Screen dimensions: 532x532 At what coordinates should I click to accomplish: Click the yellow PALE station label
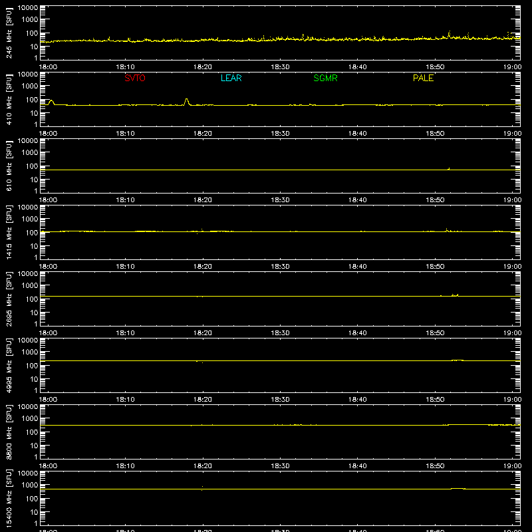coord(423,78)
